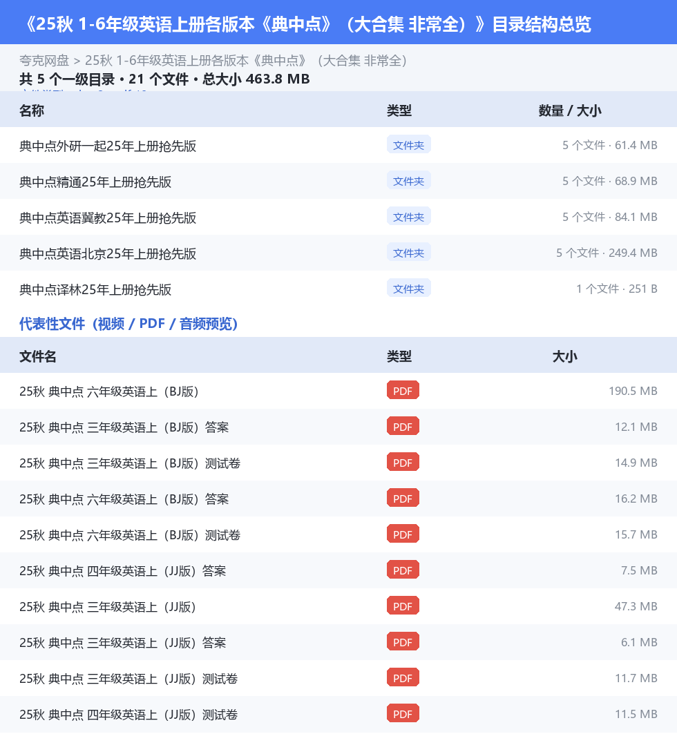Screen dimensions: 677x754
Task: Select file 四年级英语上（JJ版）答案
Action: 123,571
